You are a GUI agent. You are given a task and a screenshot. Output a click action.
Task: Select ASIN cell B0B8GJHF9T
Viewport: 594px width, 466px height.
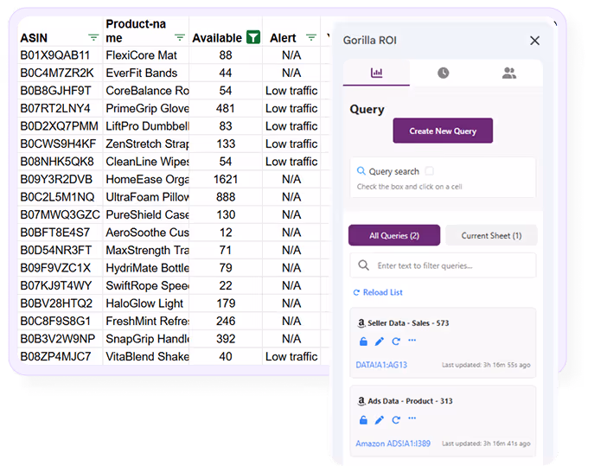point(61,91)
